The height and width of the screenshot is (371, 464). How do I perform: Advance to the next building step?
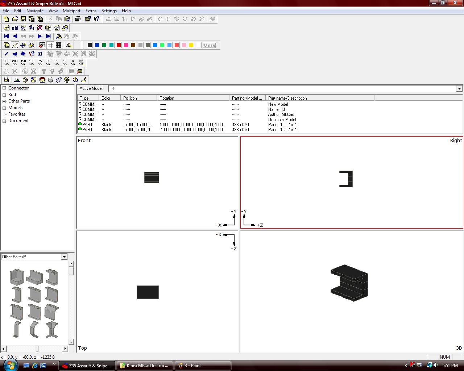click(40, 36)
